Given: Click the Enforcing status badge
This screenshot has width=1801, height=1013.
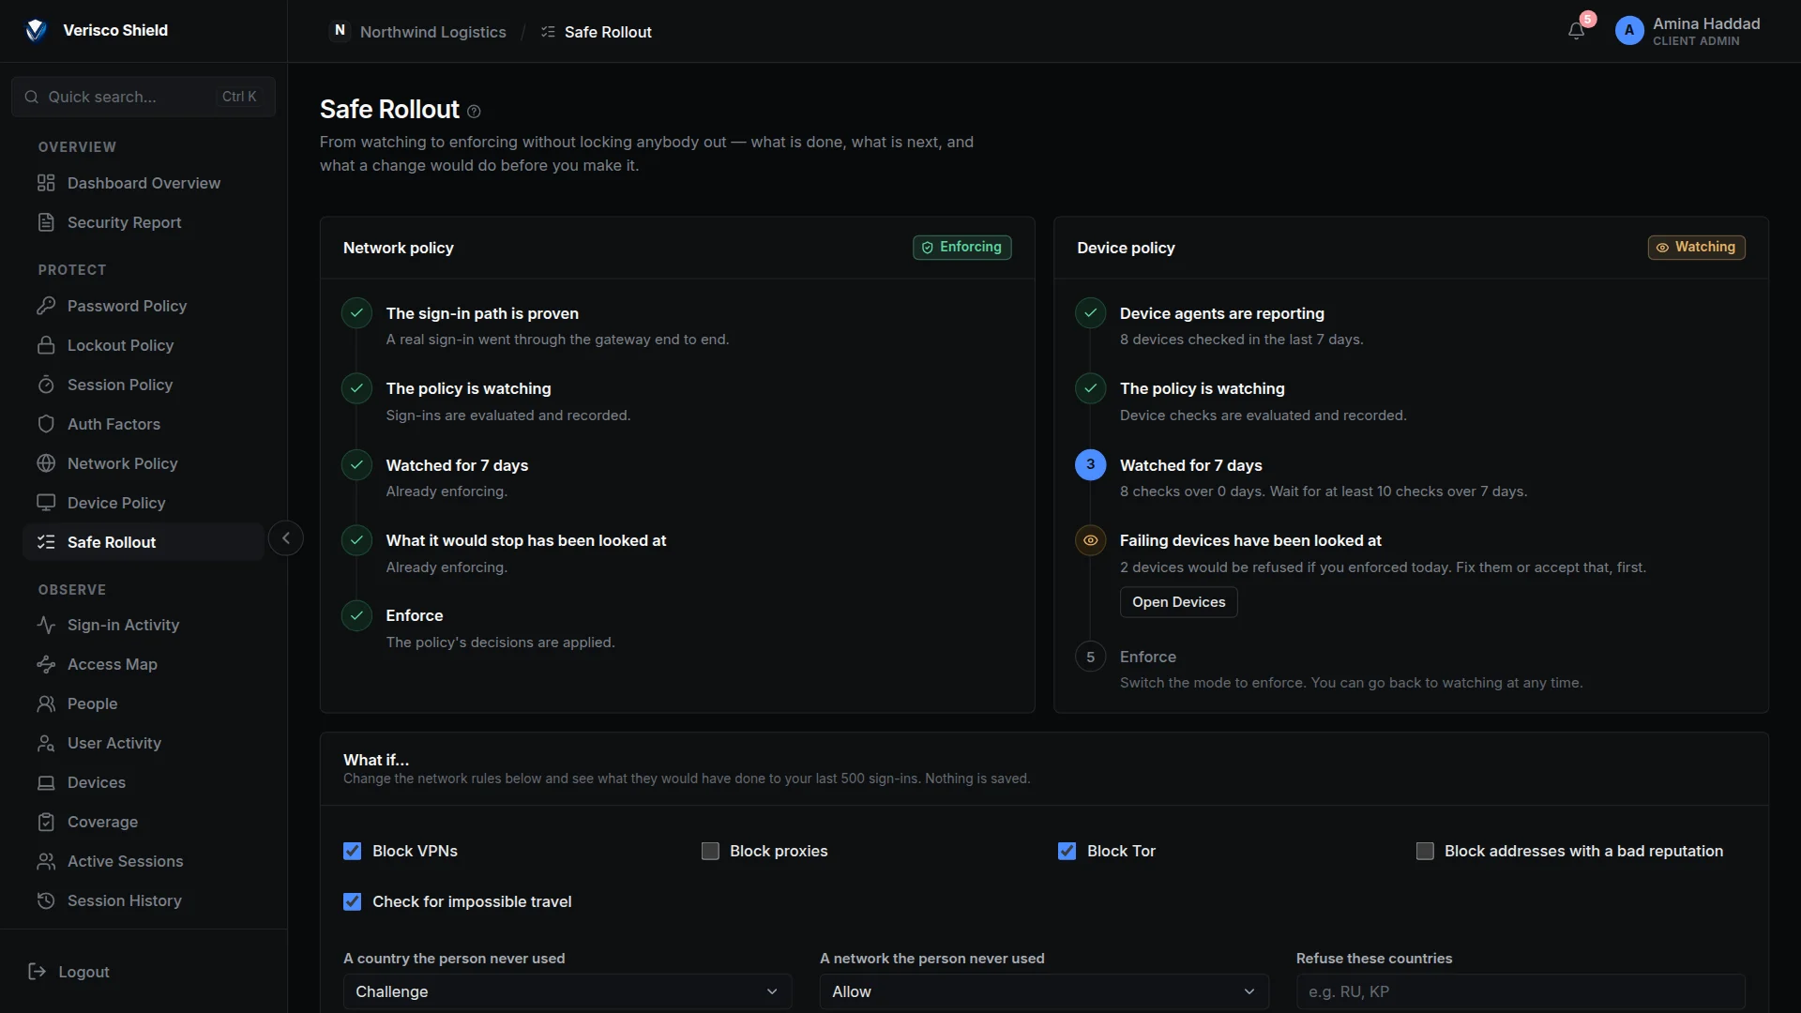Looking at the screenshot, I should point(962,247).
